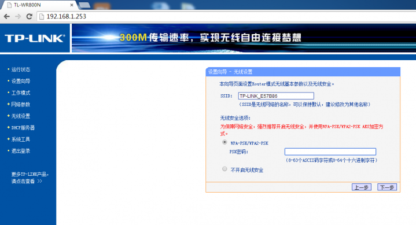Select 不开启无线安全 radio button
The width and height of the screenshot is (416, 225).
point(224,169)
